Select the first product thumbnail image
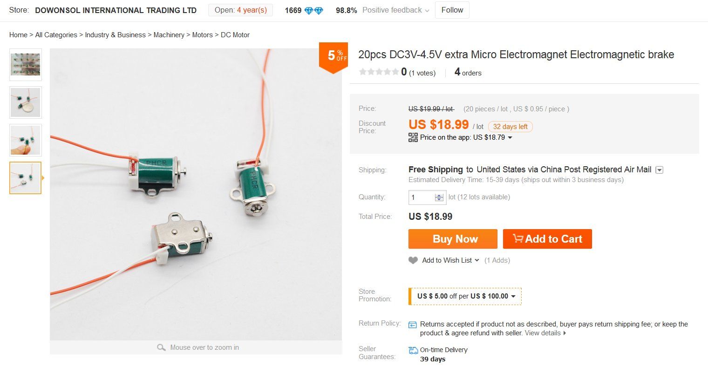Viewport: 708px width, 367px height. [26, 65]
